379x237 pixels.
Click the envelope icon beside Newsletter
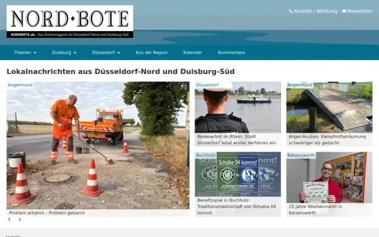pyautogui.click(x=344, y=11)
